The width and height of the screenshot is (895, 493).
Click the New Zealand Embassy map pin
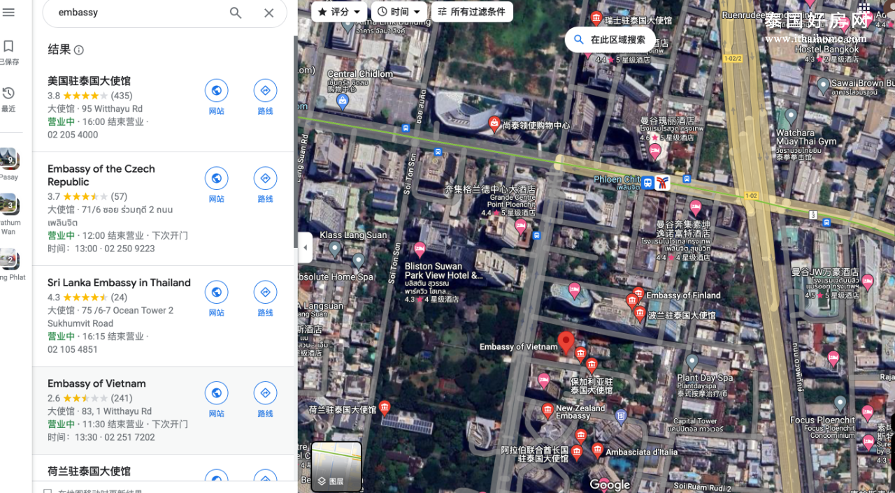548,410
